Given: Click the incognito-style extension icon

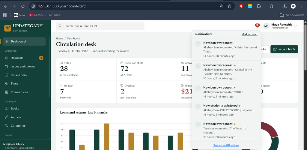Looking at the screenshot, I should click(x=271, y=6).
